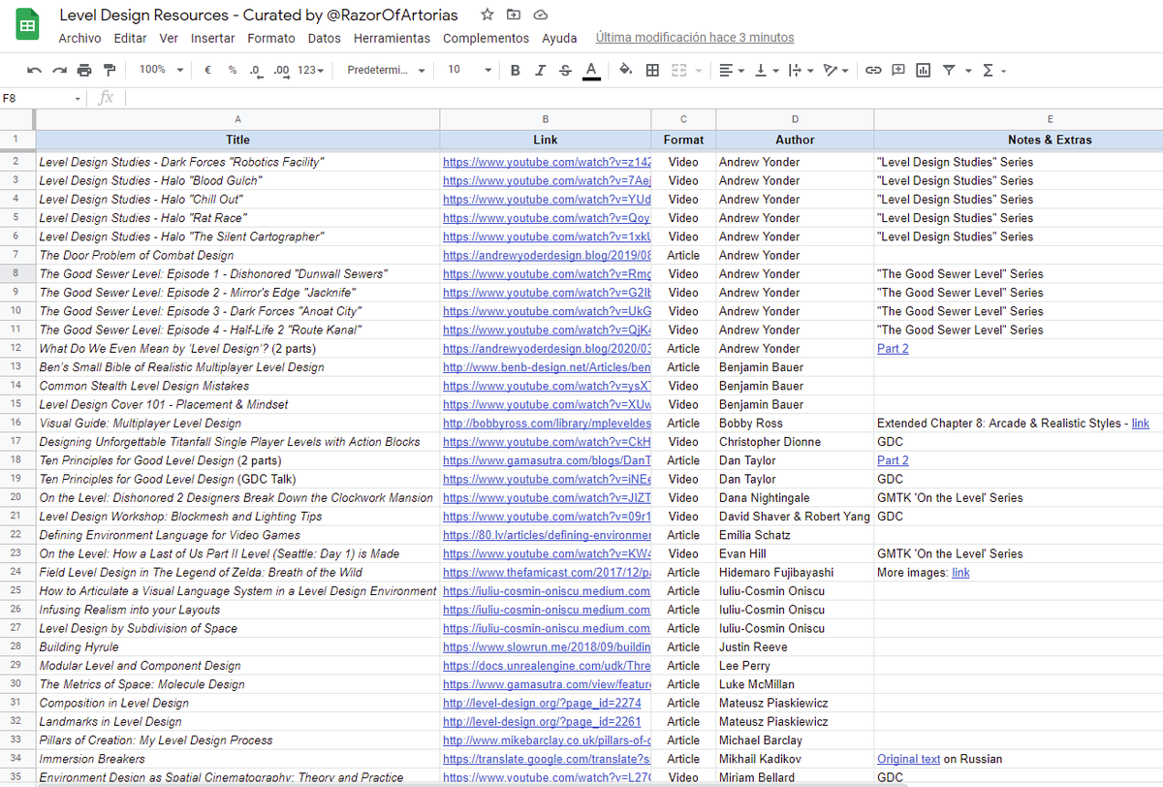This screenshot has height=787, width=1163.
Task: Open vertical align dropdown
Action: (766, 70)
